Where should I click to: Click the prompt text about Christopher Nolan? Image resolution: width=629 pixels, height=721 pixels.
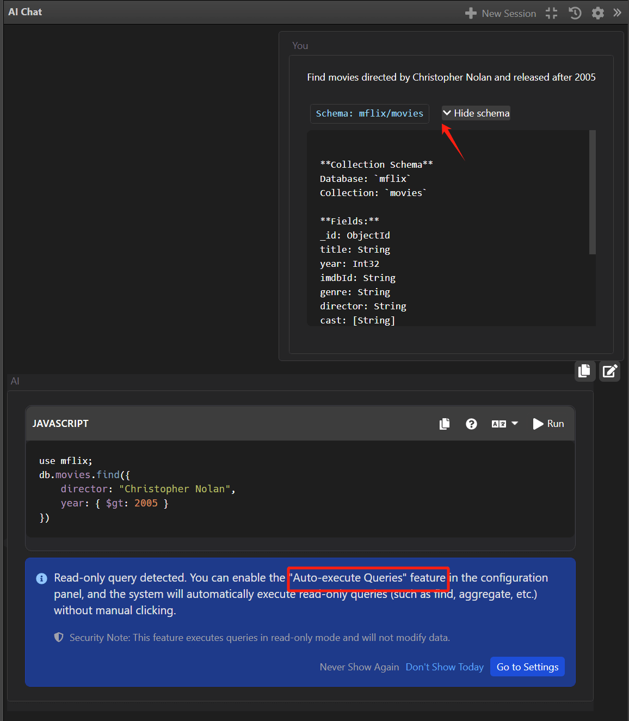(x=451, y=77)
